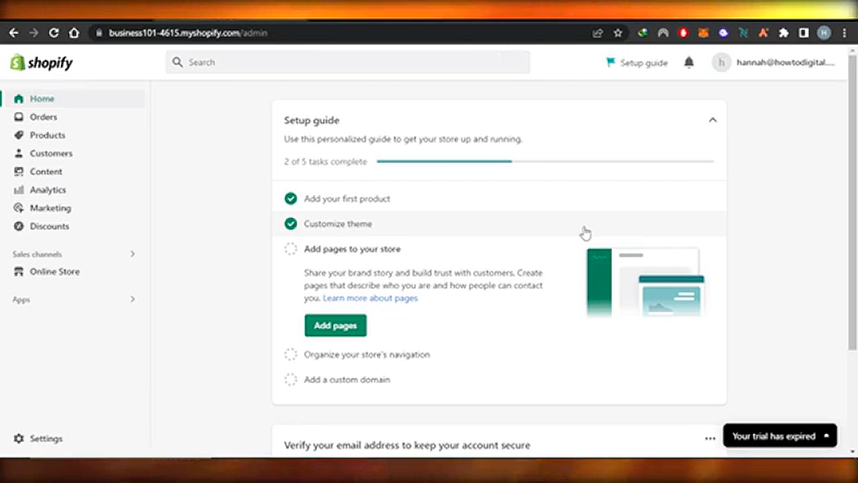Open the extensions puzzle icon
The width and height of the screenshot is (858, 483).
pyautogui.click(x=783, y=33)
